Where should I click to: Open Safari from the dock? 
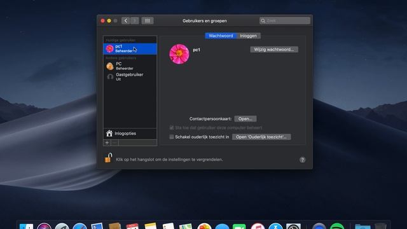[x=79, y=226]
